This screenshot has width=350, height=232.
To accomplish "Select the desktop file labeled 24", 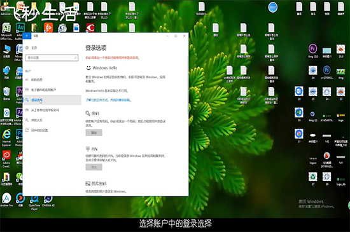I will 327,93.
